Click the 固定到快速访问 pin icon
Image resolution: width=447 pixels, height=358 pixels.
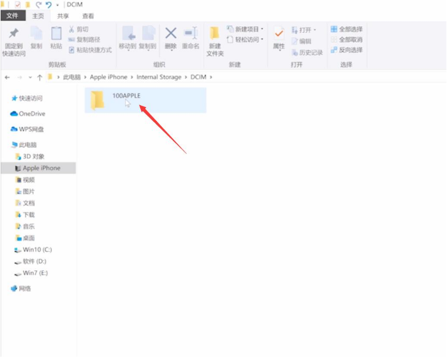click(12, 34)
